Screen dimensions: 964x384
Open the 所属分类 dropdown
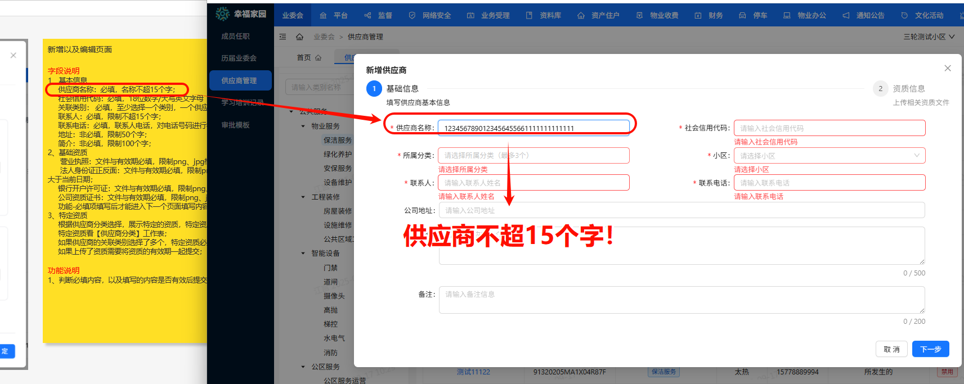533,155
